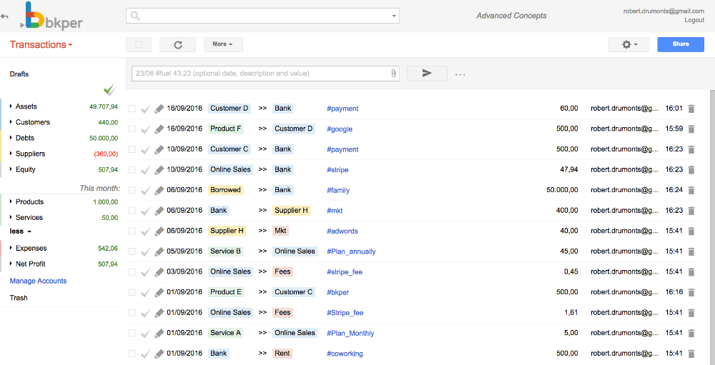Click check mark on #Plan_annually row

pyautogui.click(x=145, y=251)
